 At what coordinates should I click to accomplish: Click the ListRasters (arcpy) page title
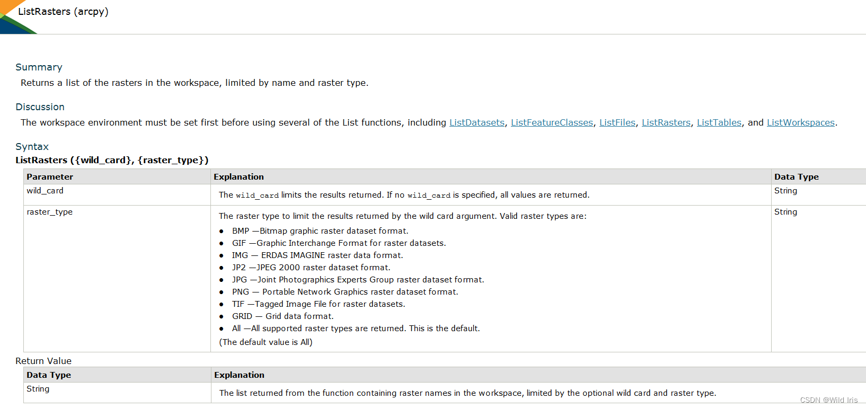pos(63,12)
